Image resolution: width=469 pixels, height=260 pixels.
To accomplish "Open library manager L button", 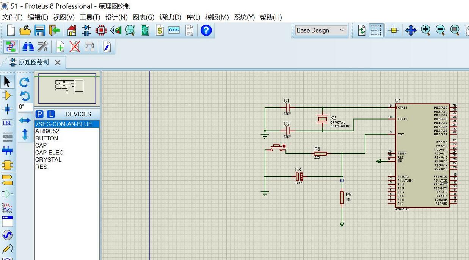I will click(51, 114).
